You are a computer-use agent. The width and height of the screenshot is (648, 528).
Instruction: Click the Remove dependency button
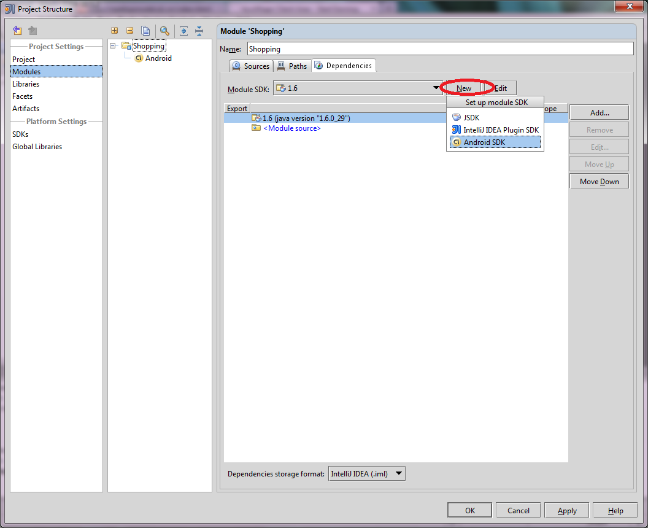[600, 130]
